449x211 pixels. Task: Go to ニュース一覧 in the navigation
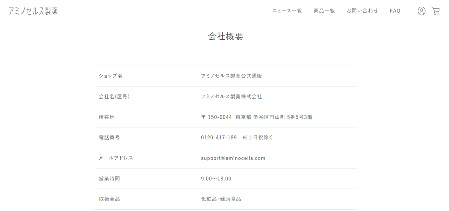(x=287, y=11)
